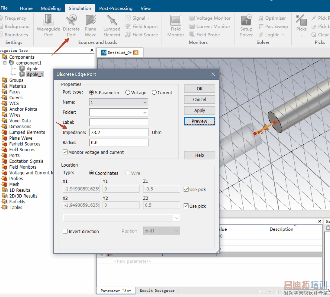Click the Radius input field
The height and width of the screenshot is (297, 330).
[x=119, y=143]
